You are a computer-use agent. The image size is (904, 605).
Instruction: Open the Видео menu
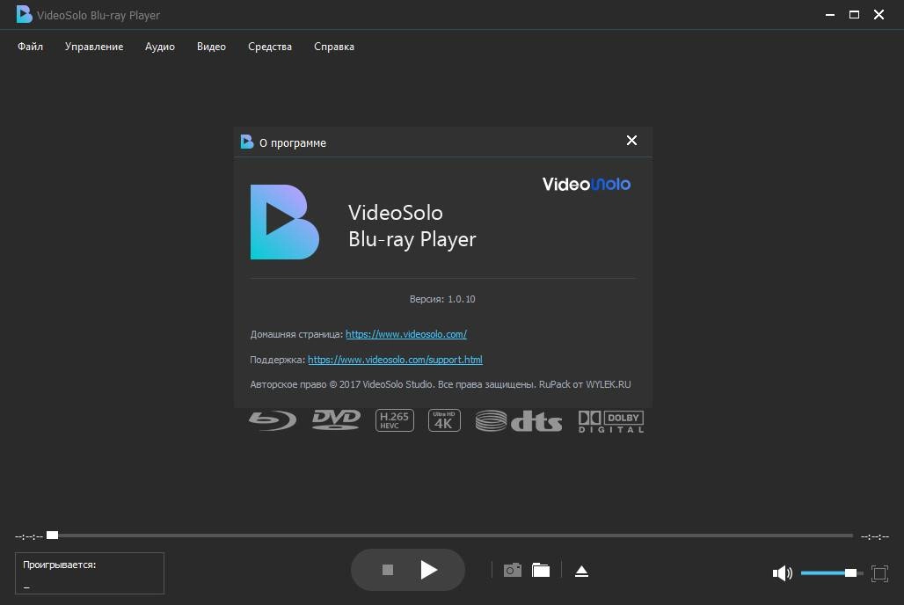coord(211,47)
